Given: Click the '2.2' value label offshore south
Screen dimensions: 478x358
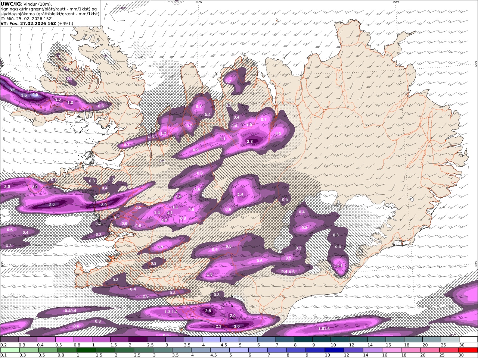Looking at the screenshot, I should point(218,326).
